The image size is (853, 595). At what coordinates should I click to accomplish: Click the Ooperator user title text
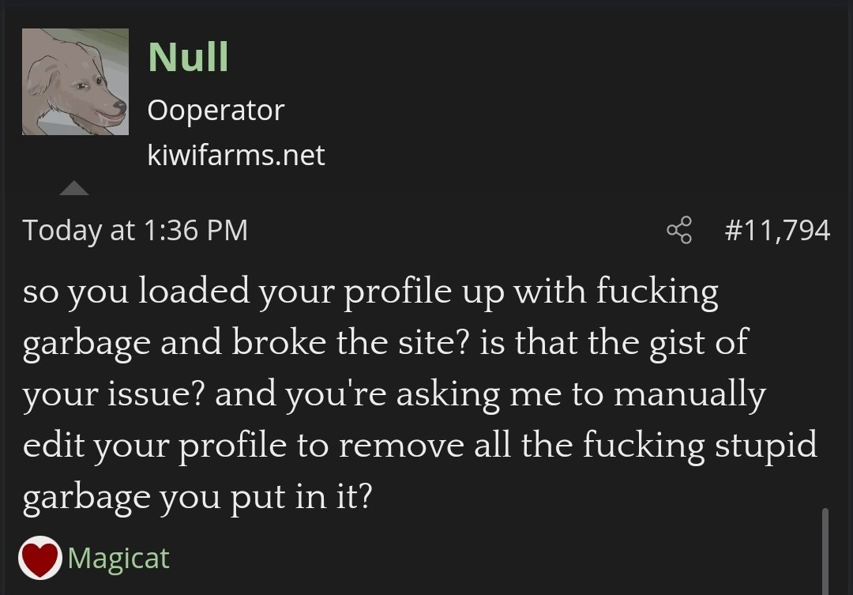(216, 111)
